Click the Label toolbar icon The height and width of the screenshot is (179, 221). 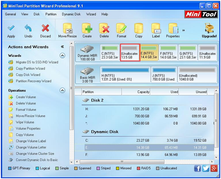click(156, 28)
